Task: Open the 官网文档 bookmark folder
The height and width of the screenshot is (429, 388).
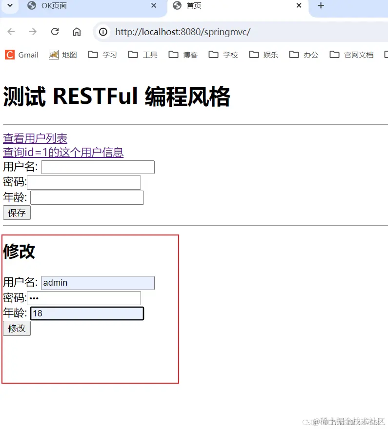Action: pyautogui.click(x=351, y=55)
